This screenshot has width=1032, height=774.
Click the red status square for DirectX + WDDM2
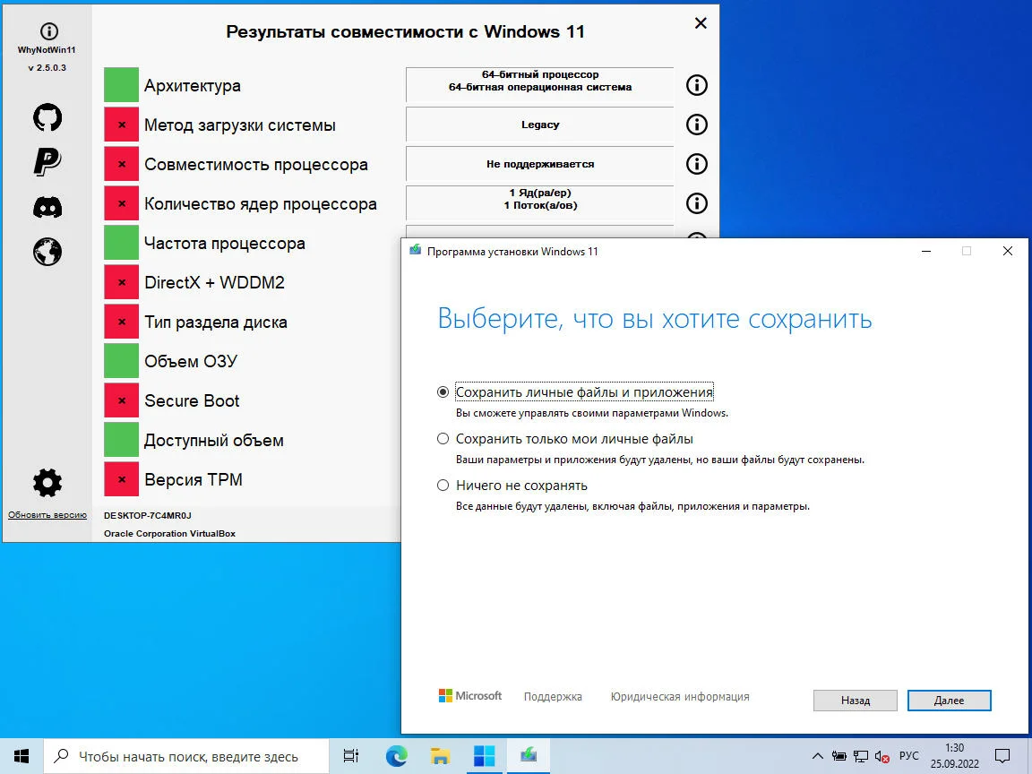click(x=121, y=282)
